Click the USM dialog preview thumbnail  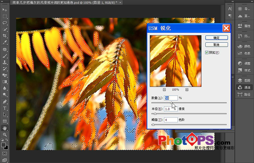pos(176,61)
